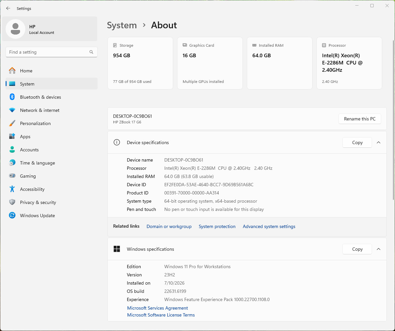Screen dimensions: 395x331
Task: Click the Windows Update sync icon
Action: click(x=12, y=216)
